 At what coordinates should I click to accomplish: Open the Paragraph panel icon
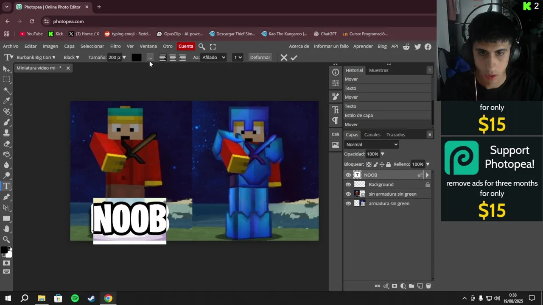click(x=336, y=121)
